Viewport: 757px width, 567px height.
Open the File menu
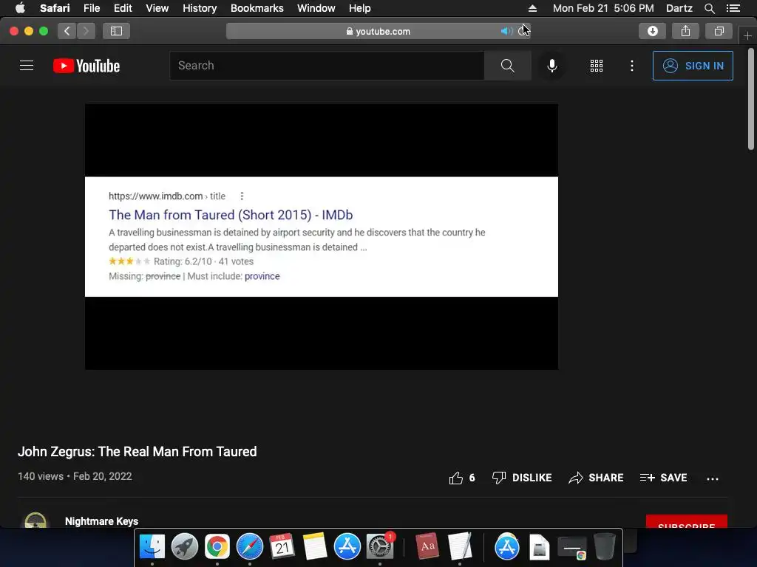coord(91,8)
